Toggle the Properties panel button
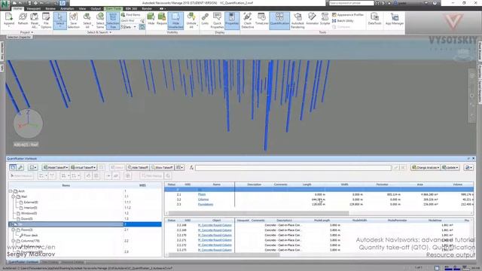The image size is (482, 271). pyautogui.click(x=232, y=20)
